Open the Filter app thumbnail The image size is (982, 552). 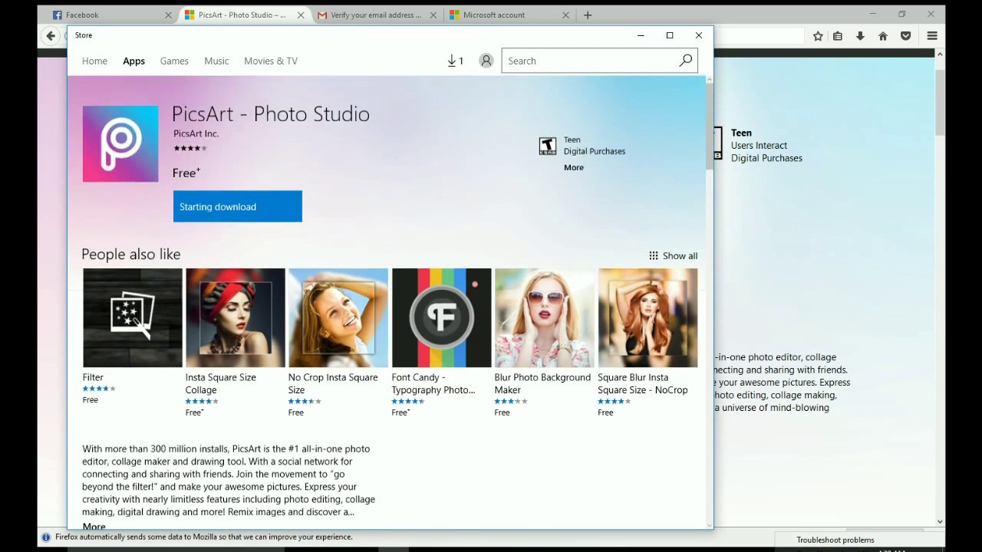click(133, 317)
